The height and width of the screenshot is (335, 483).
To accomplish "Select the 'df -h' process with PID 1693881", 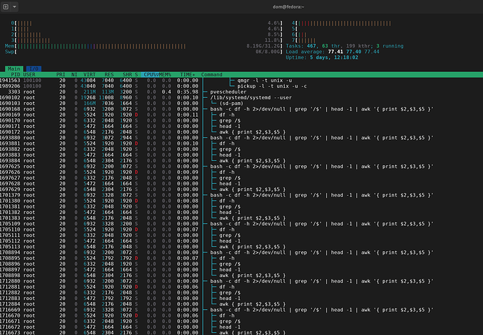I will [x=241, y=143].
